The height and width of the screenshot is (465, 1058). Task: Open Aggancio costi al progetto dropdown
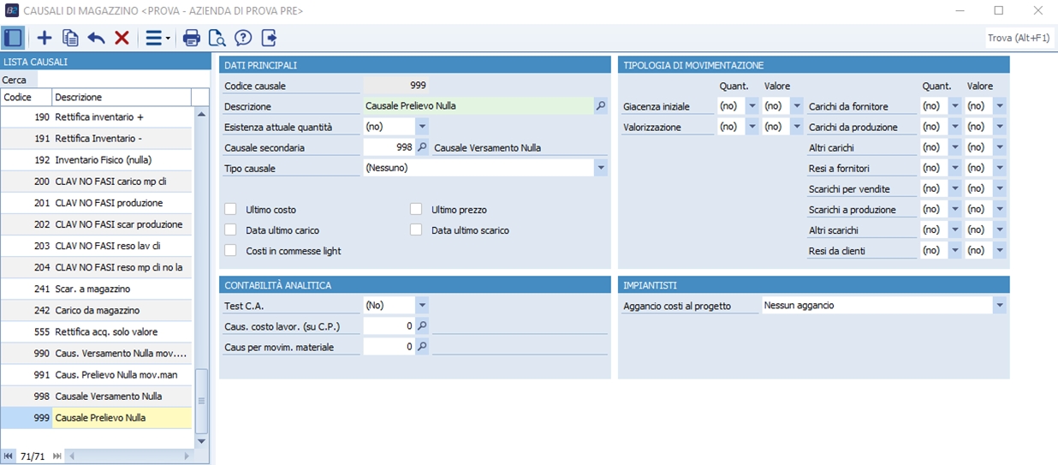pyautogui.click(x=1000, y=305)
